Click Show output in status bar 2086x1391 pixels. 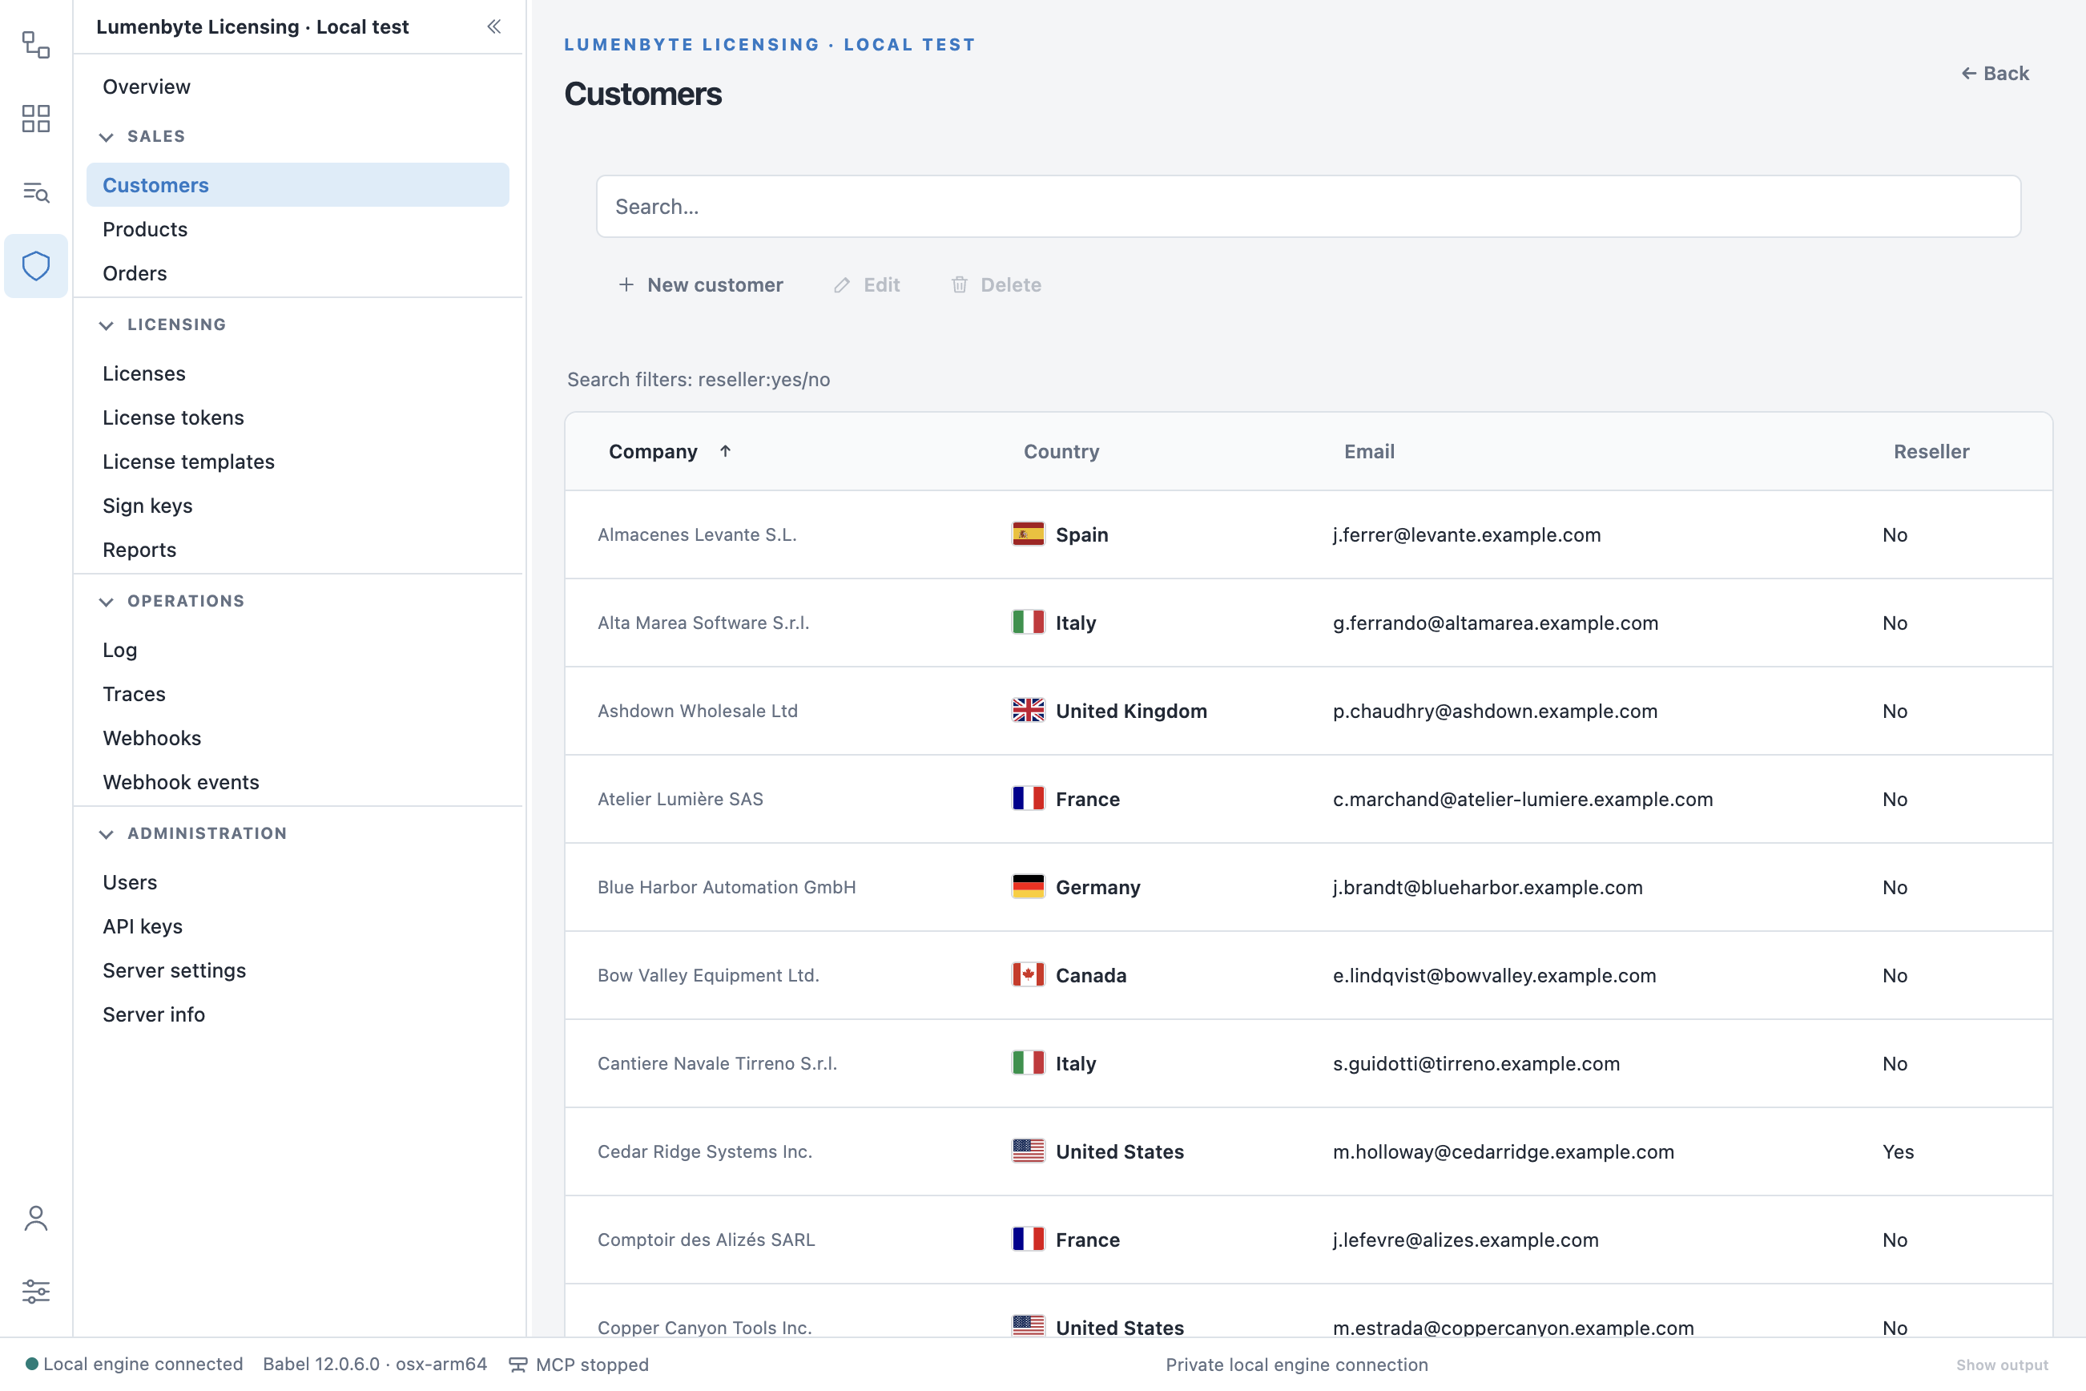pos(2002,1365)
